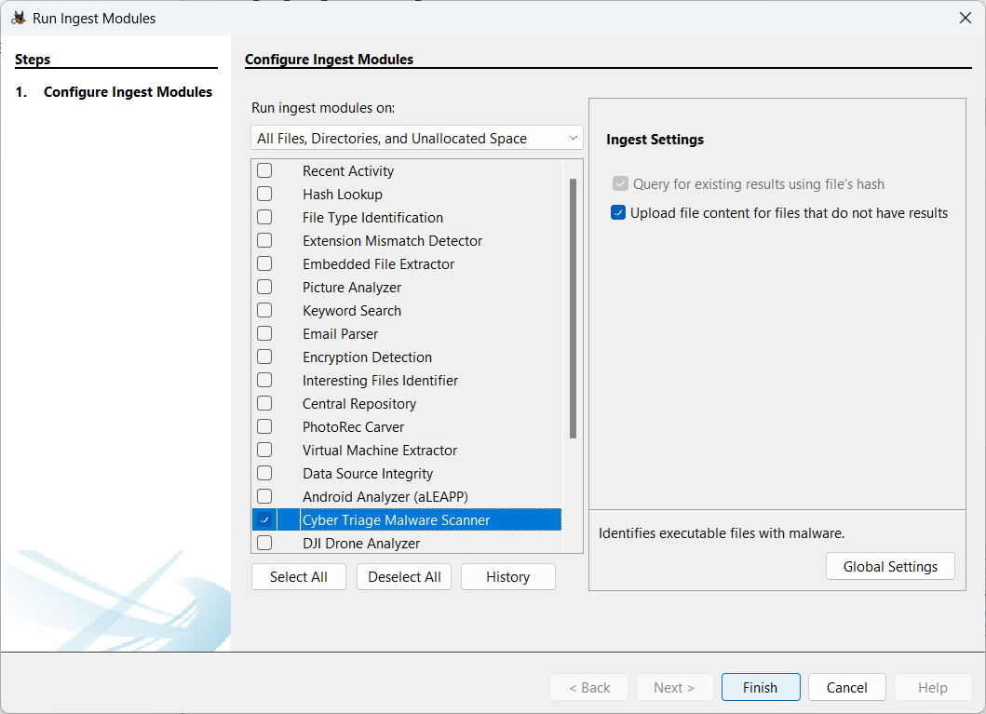Highlight the Encryption Detection module
Image resolution: width=986 pixels, height=714 pixels.
tap(367, 357)
